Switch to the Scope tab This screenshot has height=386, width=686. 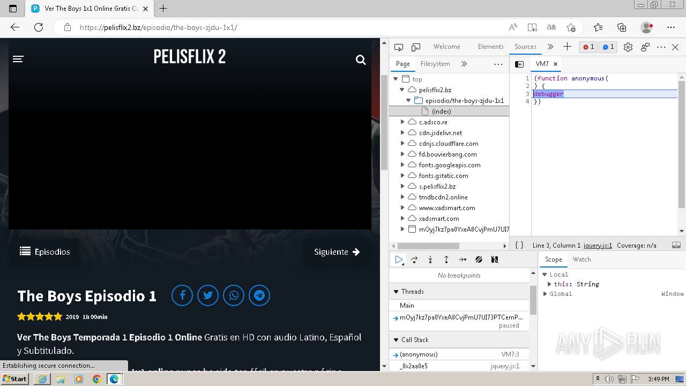[x=553, y=259]
